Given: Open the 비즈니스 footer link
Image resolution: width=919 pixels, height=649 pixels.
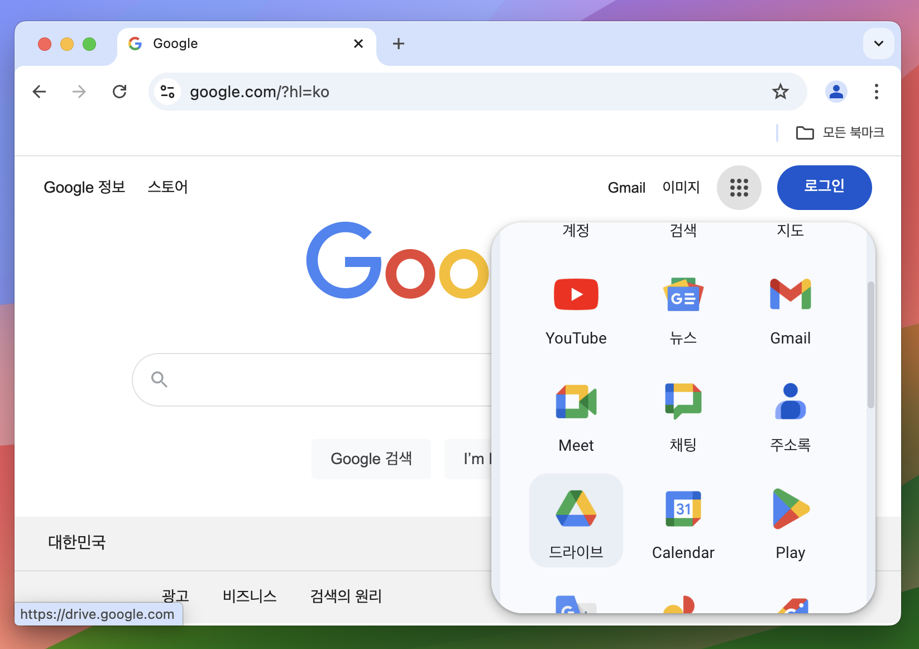Looking at the screenshot, I should tap(250, 596).
